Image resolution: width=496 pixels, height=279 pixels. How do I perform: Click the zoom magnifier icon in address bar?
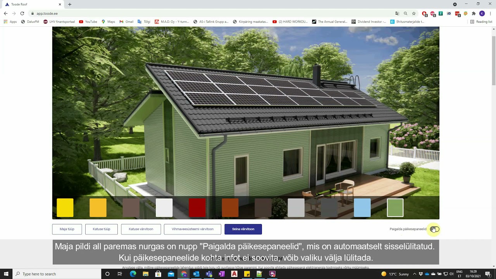(x=405, y=13)
